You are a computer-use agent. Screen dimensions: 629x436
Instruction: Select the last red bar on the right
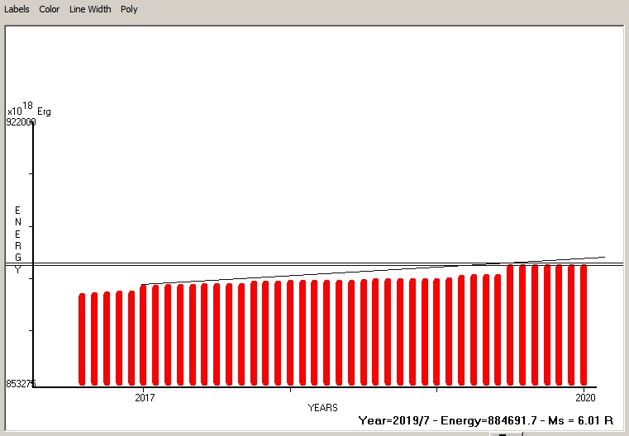(584, 325)
